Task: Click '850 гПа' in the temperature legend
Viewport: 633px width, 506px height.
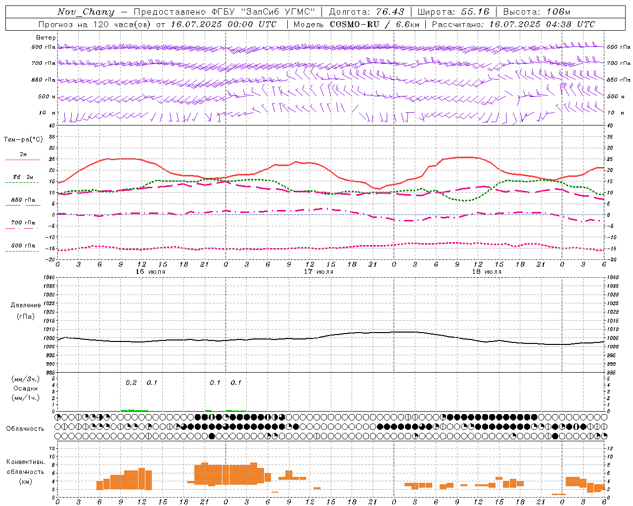Action: point(23,200)
